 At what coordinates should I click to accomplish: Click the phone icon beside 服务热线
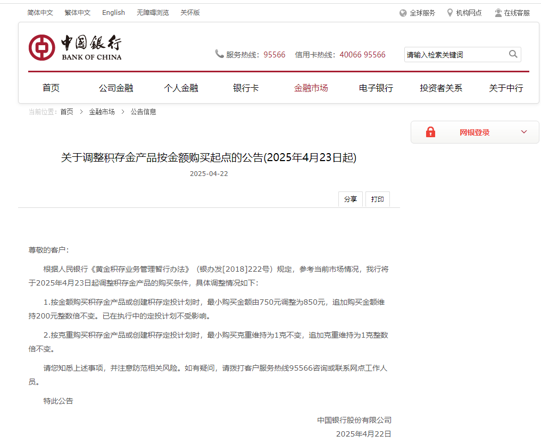[220, 54]
